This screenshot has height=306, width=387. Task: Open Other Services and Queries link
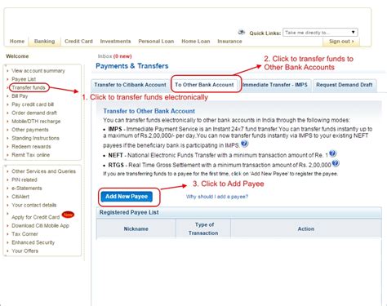43,171
